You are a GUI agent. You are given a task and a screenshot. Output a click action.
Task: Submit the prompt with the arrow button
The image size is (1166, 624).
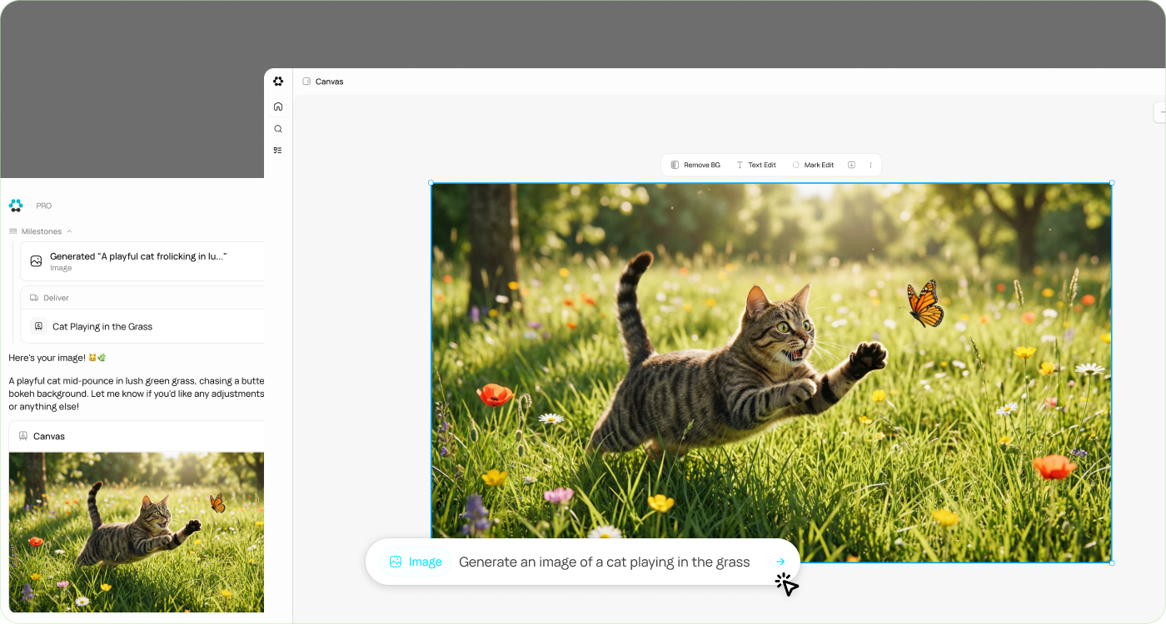(x=780, y=562)
